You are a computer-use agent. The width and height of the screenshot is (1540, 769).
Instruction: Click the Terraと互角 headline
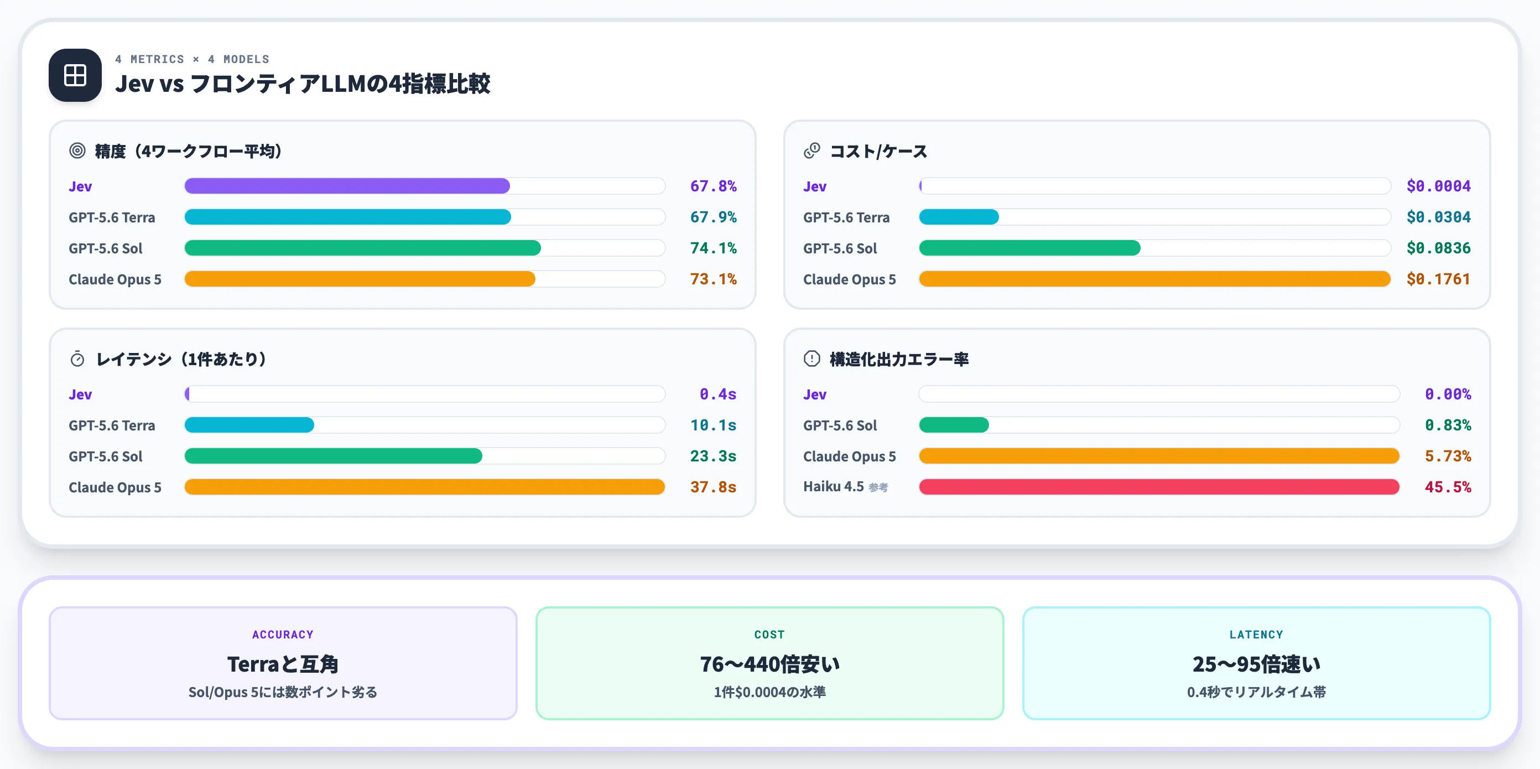click(x=283, y=664)
